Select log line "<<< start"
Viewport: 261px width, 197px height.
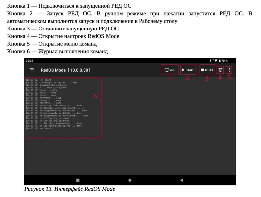pyautogui.click(x=38, y=129)
